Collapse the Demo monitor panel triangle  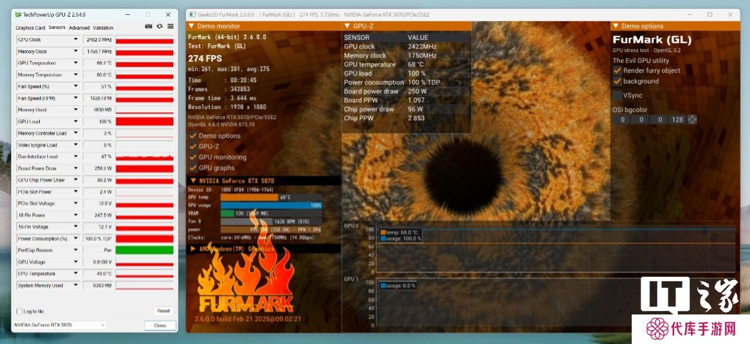(x=192, y=26)
